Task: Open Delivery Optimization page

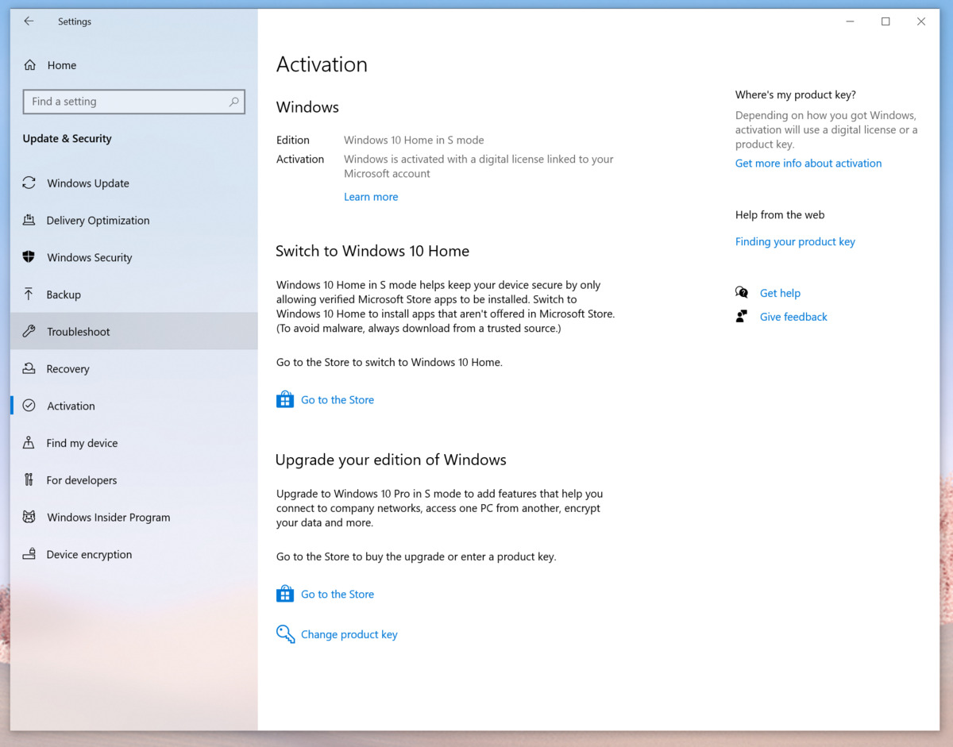Action: point(134,220)
